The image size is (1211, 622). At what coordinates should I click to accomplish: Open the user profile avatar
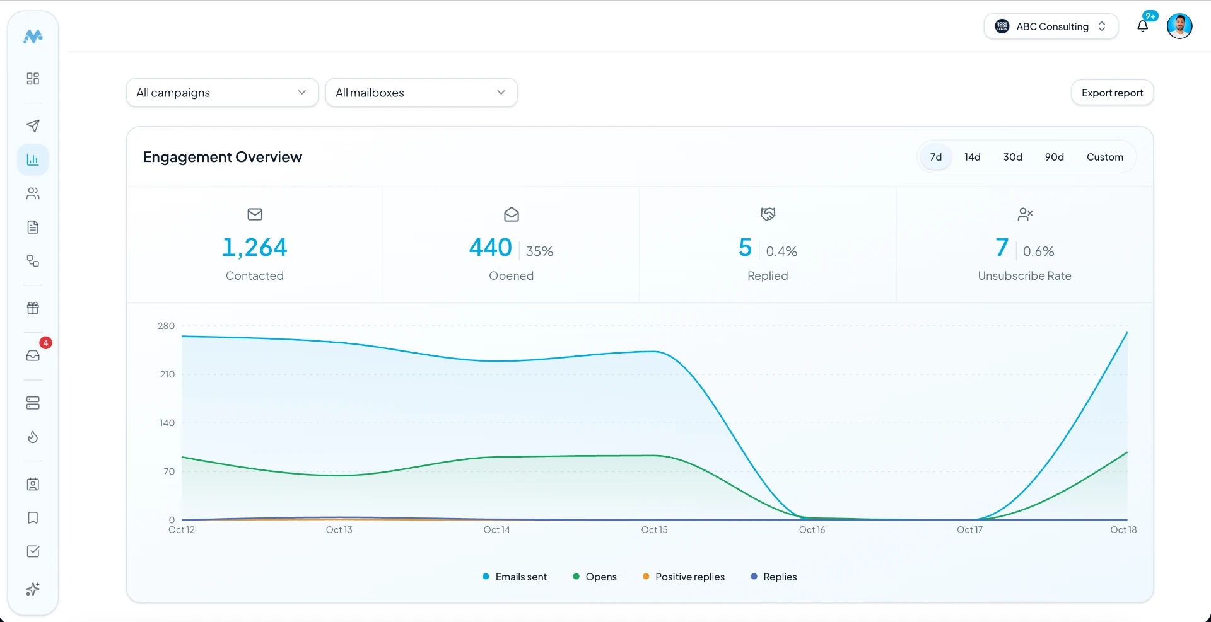[x=1179, y=26]
